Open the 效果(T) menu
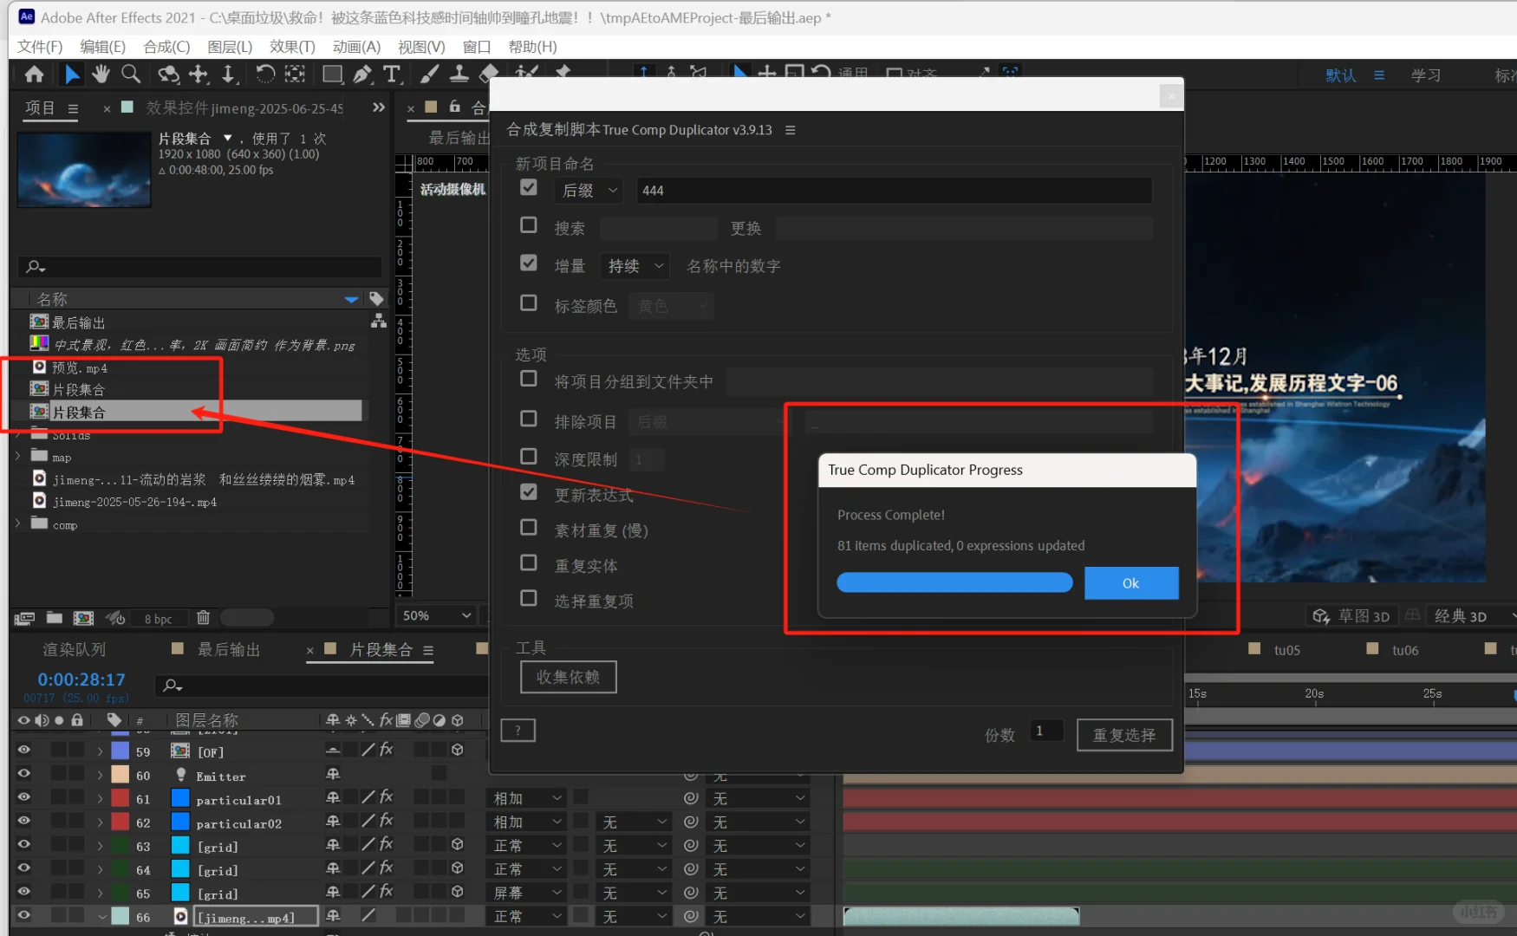The height and width of the screenshot is (936, 1517). click(292, 47)
